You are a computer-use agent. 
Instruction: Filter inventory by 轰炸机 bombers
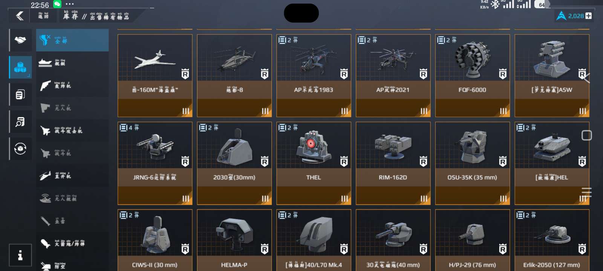72,85
